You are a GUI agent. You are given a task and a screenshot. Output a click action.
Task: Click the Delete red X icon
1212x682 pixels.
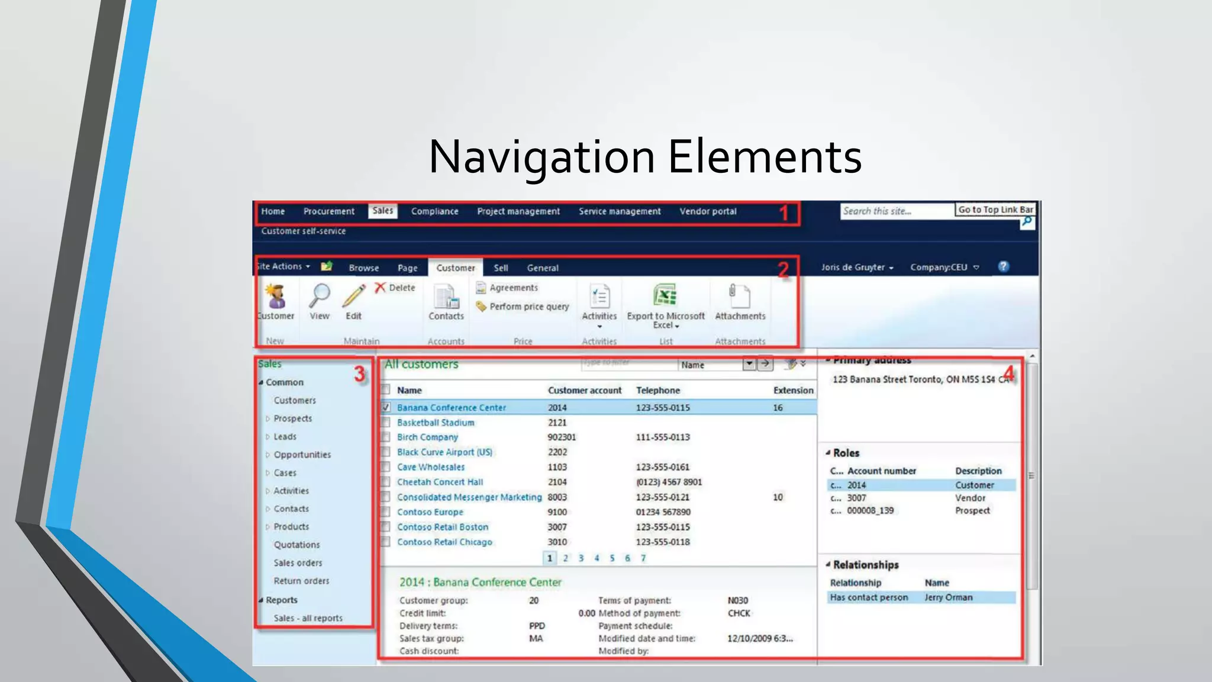pyautogui.click(x=380, y=288)
